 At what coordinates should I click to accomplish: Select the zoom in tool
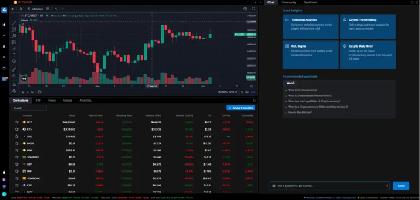coord(14,76)
